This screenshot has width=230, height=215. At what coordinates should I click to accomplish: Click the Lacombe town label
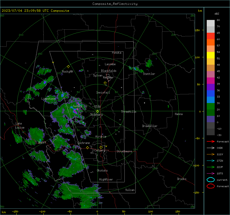coord(110,64)
